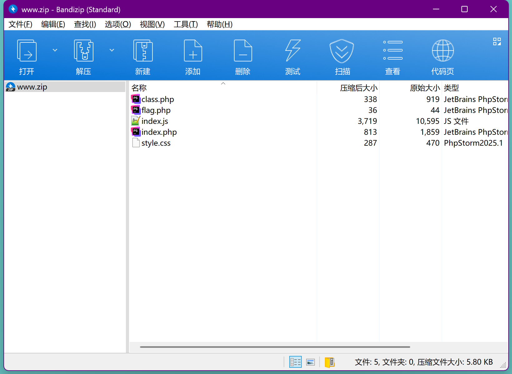512x374 pixels.
Task: Open the toolbar layout grid menu at top right
Action: 497,41
